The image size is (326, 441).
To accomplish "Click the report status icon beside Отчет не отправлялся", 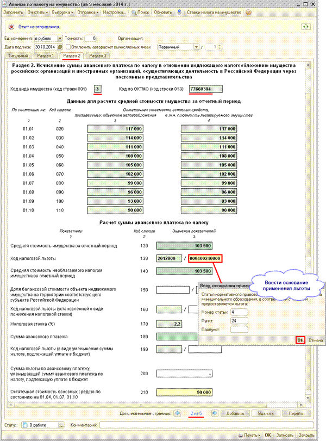I will 11,27.
